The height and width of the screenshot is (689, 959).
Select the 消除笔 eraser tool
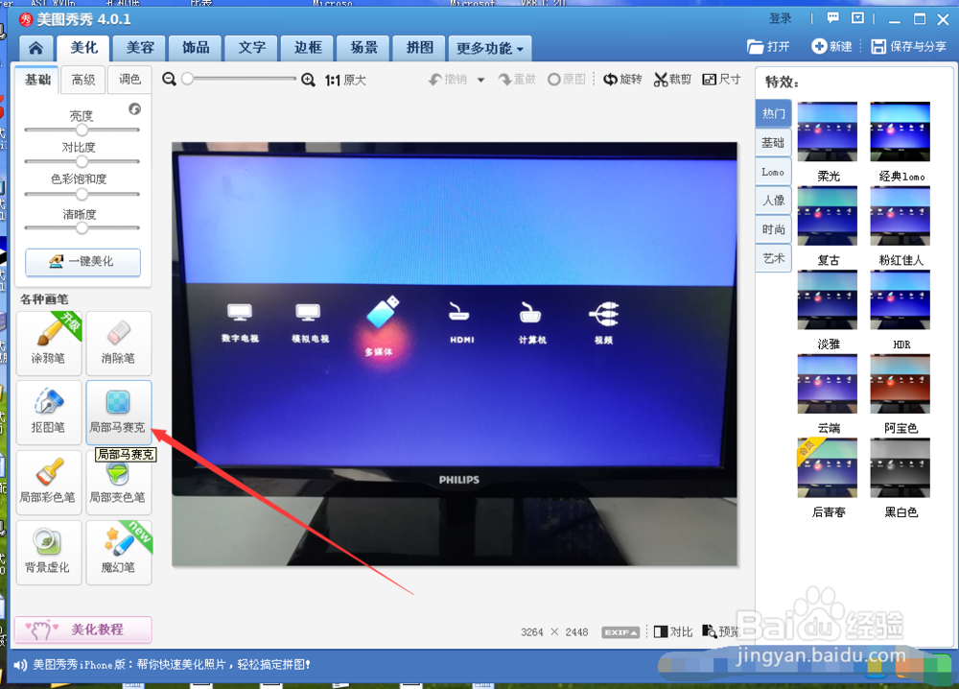coord(119,344)
